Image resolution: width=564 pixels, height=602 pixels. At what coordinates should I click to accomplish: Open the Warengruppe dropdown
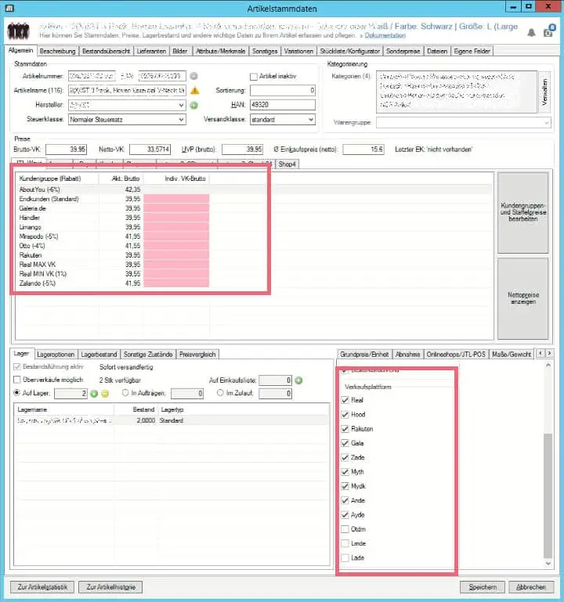tap(546, 122)
